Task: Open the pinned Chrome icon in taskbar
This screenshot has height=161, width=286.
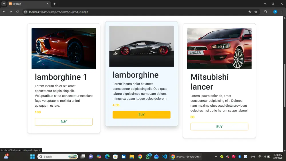Action: tap(140, 156)
